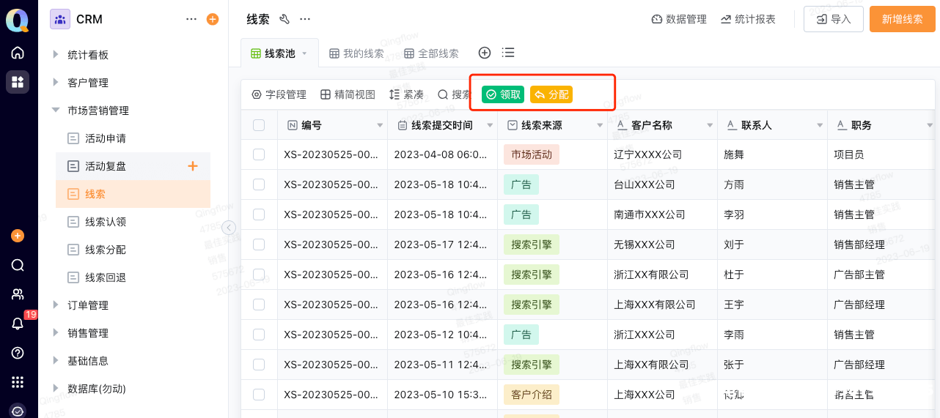This screenshot has height=418, width=940.
Task: Open 线索认领 in the sidebar
Action: click(106, 222)
